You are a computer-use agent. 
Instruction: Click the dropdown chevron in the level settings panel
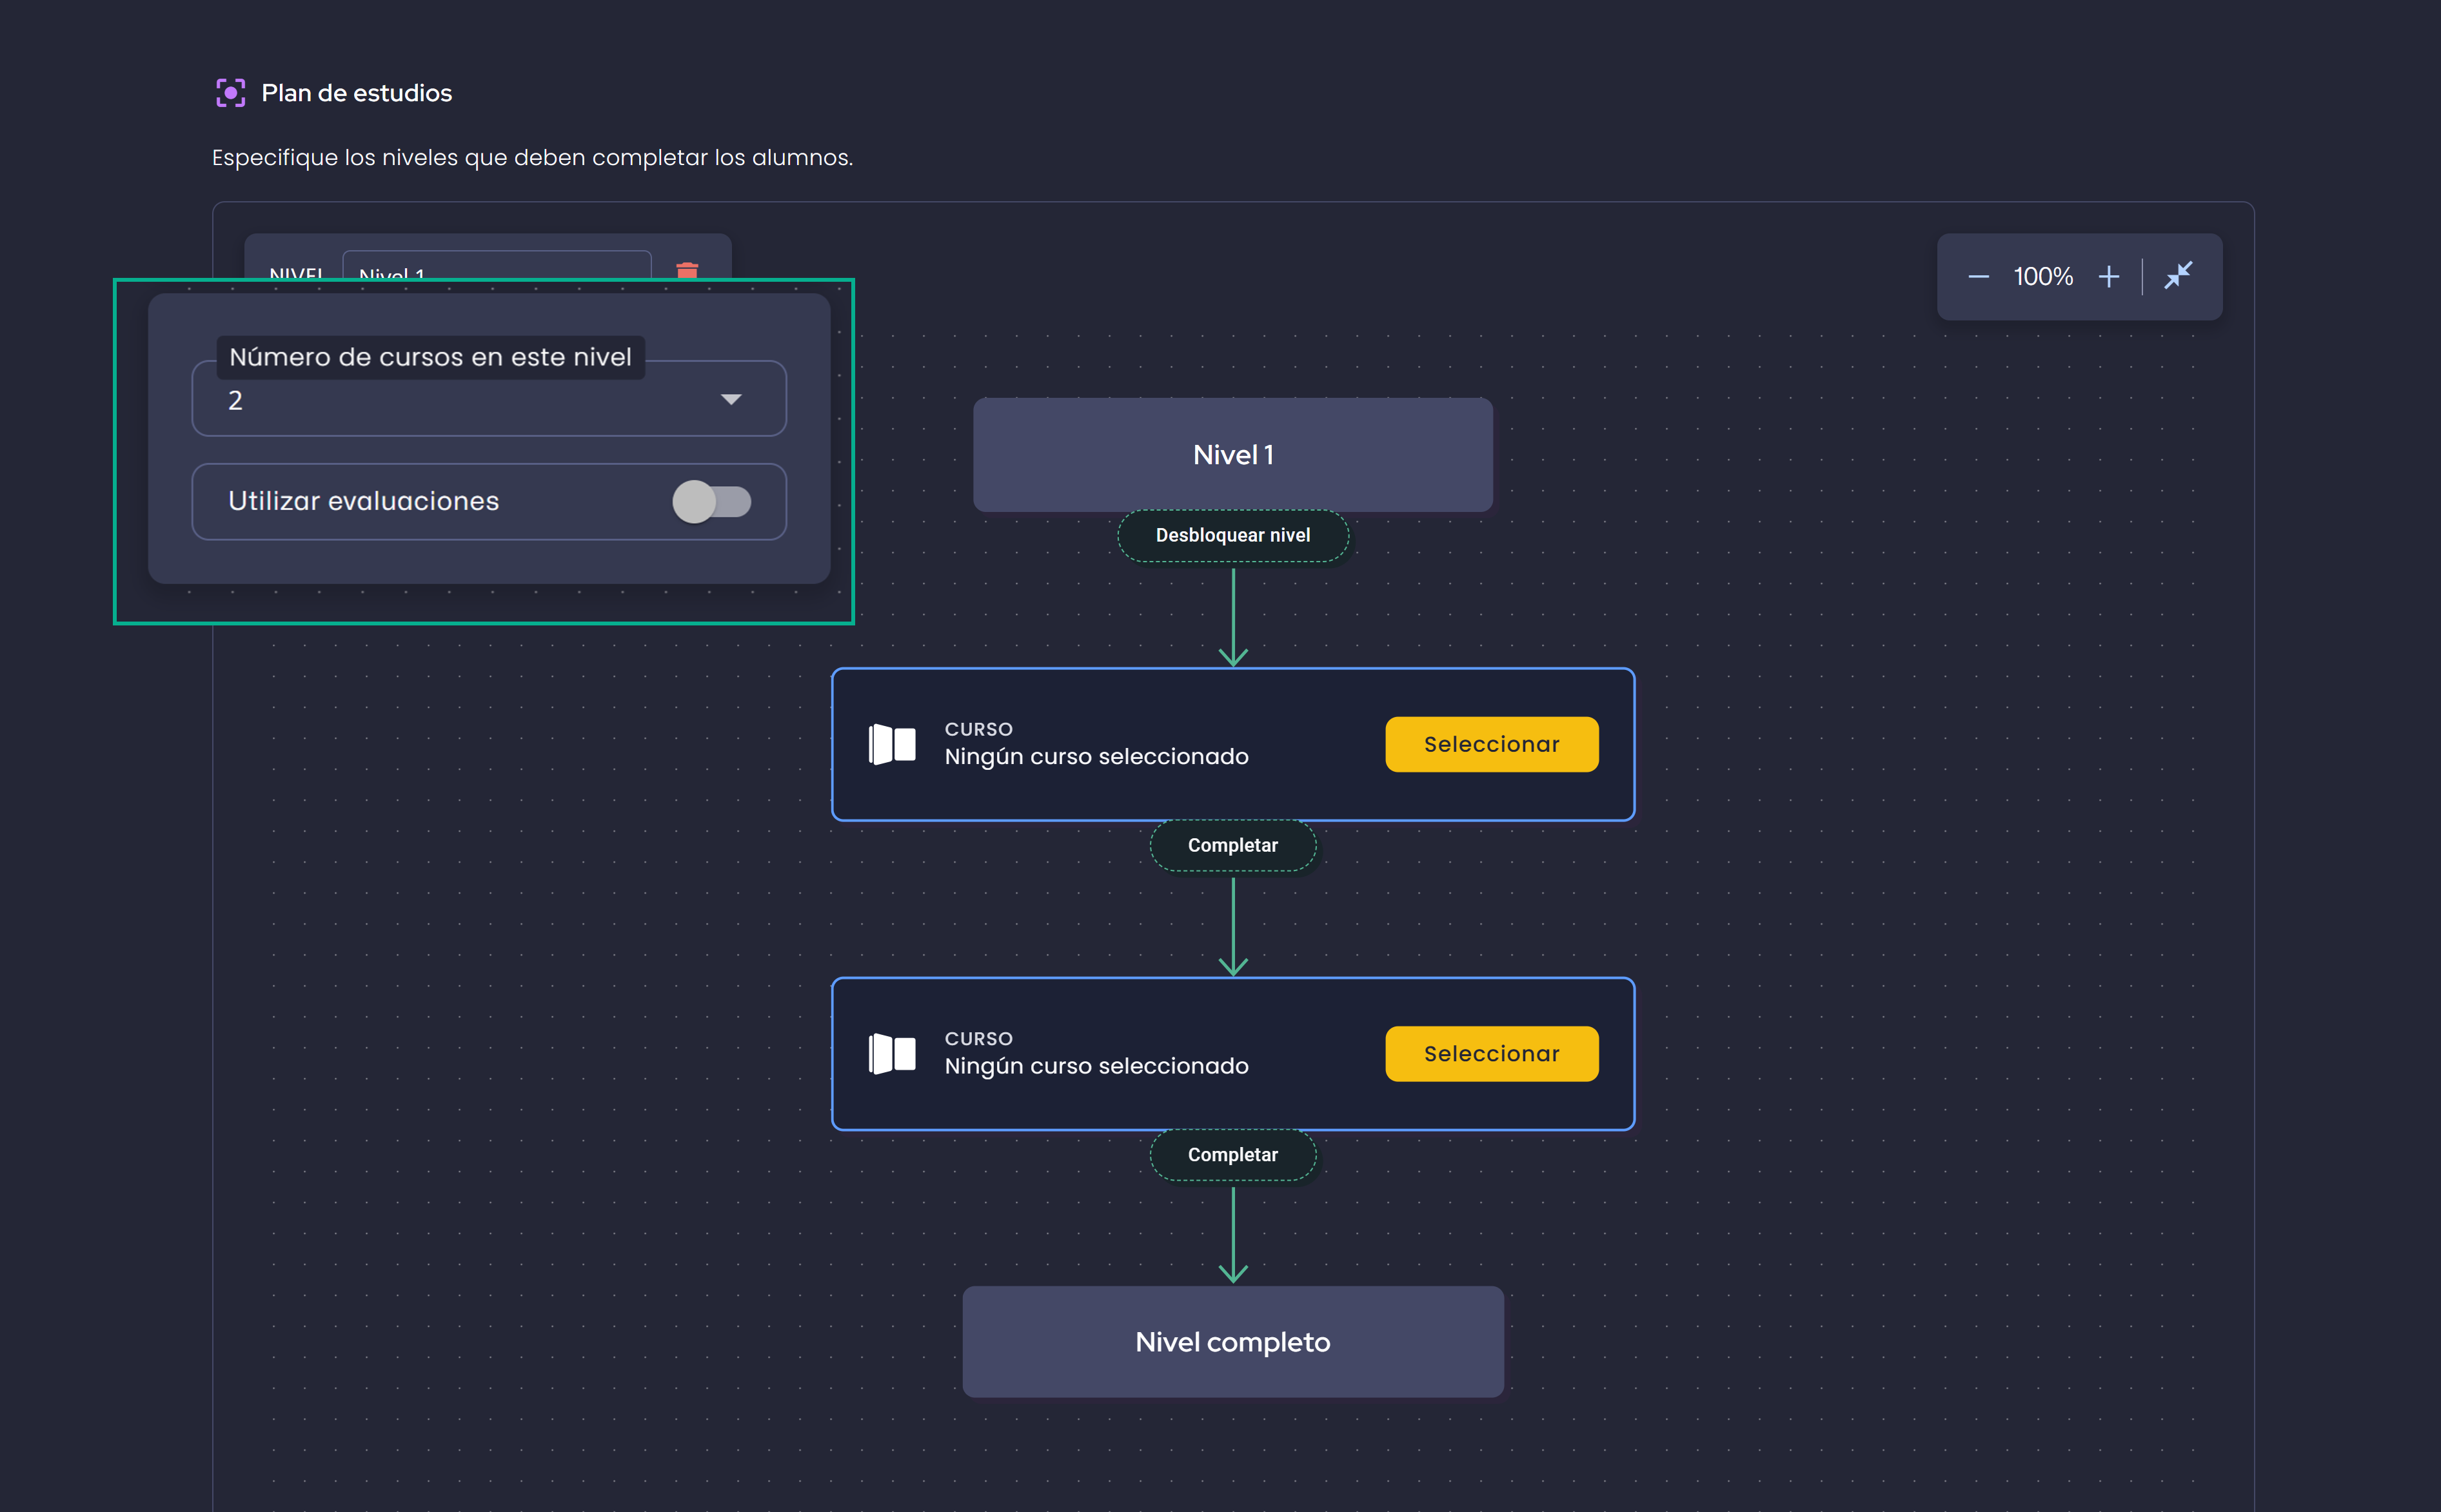(731, 398)
